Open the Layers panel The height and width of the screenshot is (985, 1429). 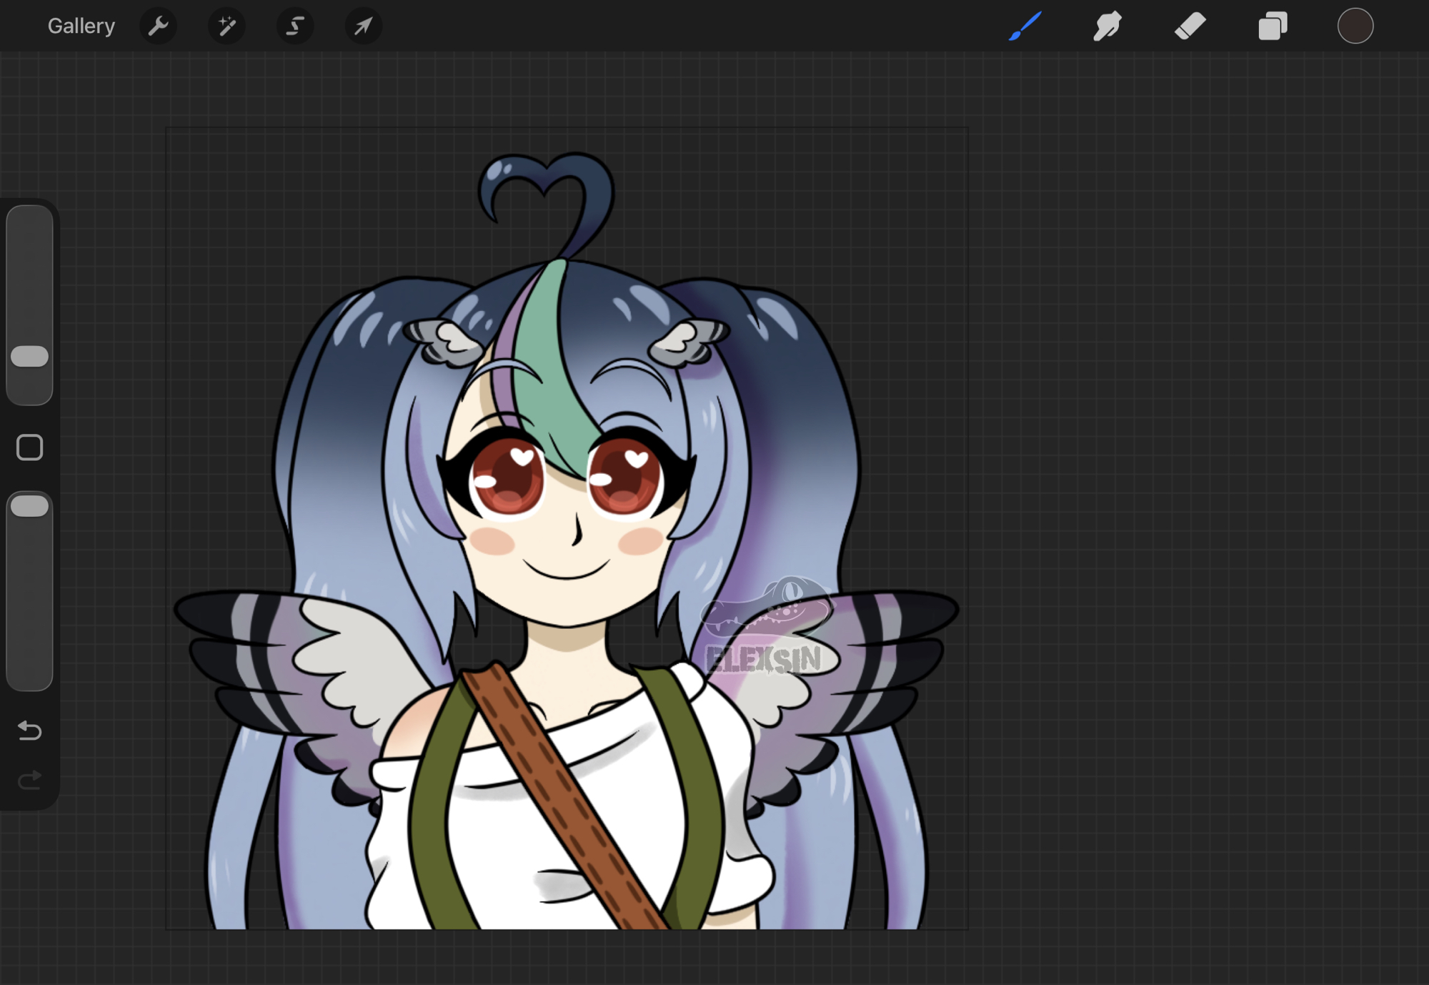click(1273, 26)
